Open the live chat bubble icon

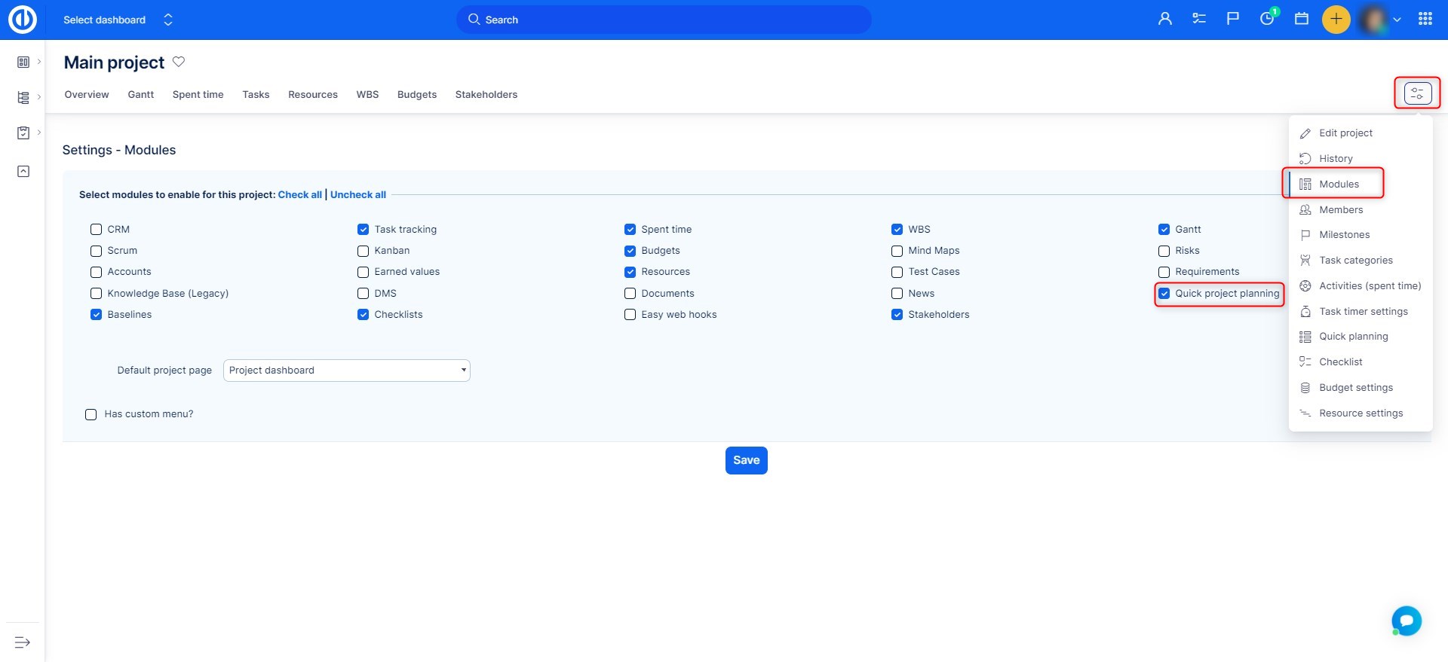[1407, 621]
